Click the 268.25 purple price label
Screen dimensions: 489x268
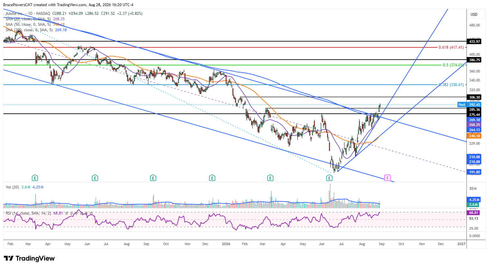tap(474, 125)
